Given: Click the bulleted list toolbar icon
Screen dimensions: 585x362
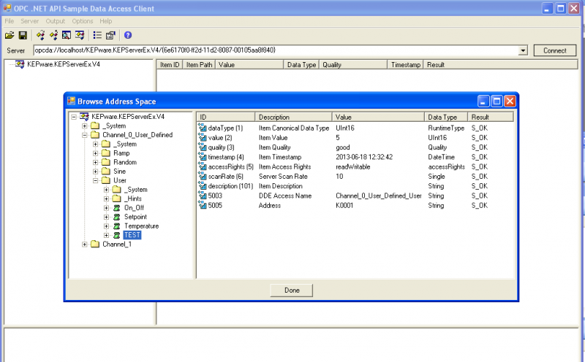Looking at the screenshot, I should pos(97,35).
